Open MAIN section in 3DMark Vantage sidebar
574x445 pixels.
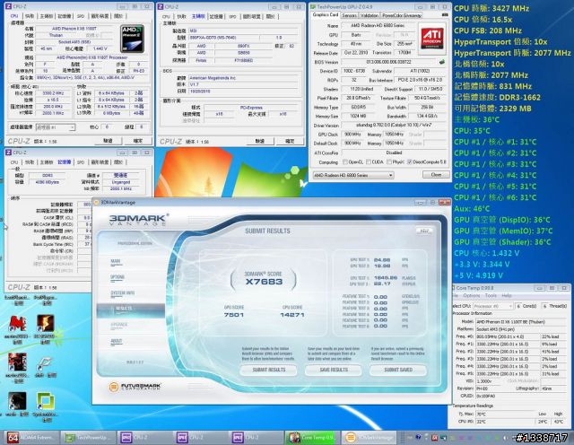[x=116, y=261]
